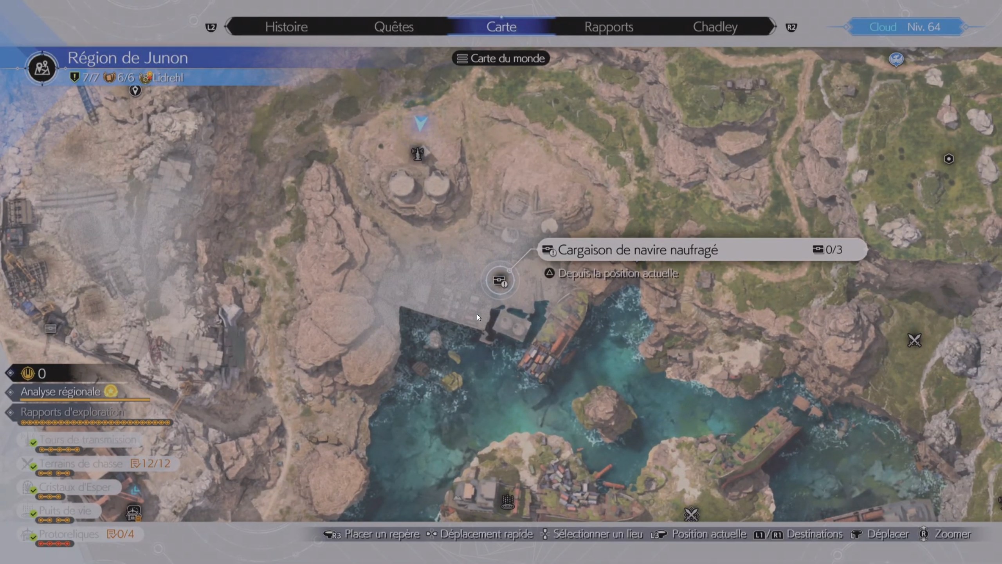Toggle the Cristaux d'Esper checked entry

(x=74, y=487)
